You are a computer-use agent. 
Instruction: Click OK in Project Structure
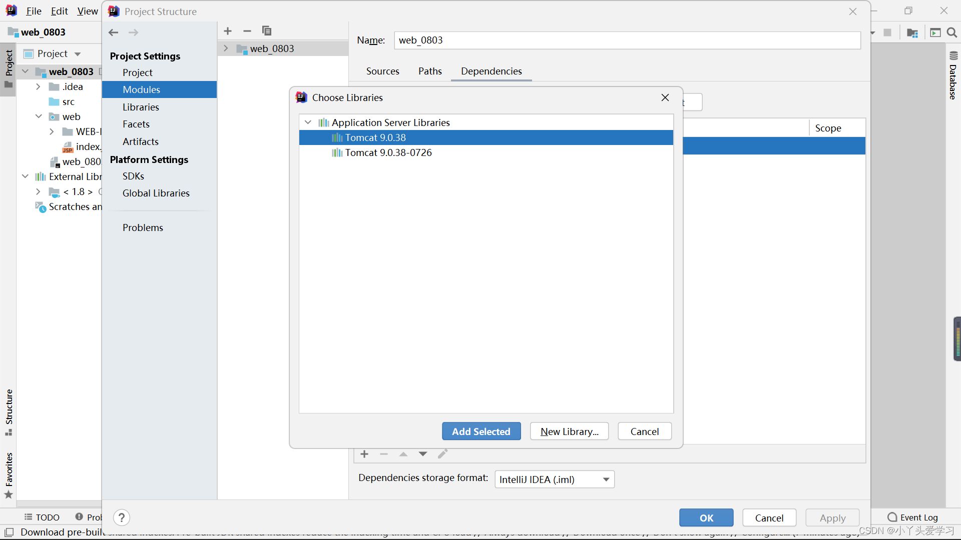coord(706,517)
